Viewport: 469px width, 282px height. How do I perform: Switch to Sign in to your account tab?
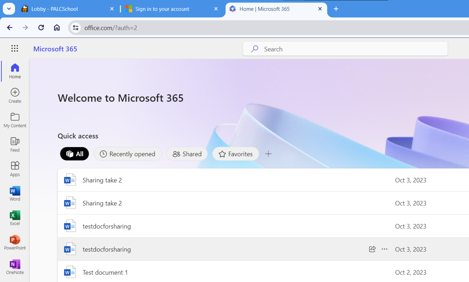point(172,9)
